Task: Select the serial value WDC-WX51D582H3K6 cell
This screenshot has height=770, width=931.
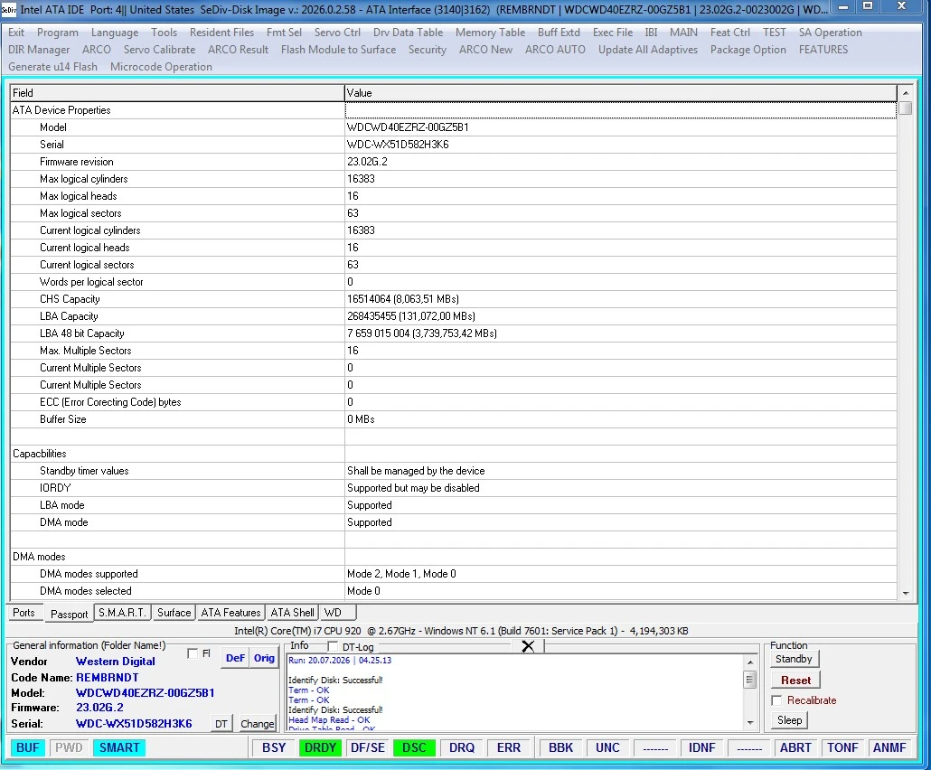Action: point(620,145)
